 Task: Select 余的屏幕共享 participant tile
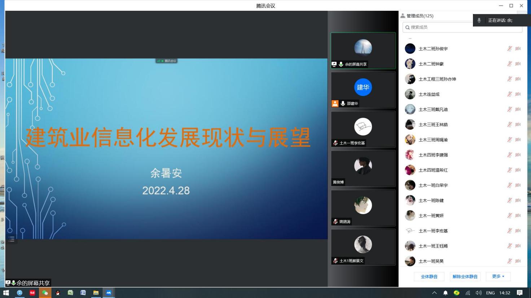[x=363, y=50]
